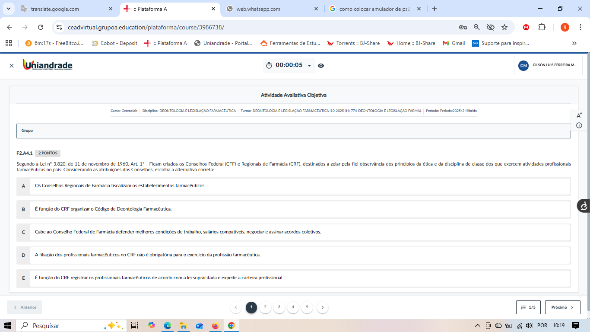Click the accessibility icon on right edge
Image resolution: width=590 pixels, height=332 pixels.
[x=584, y=206]
